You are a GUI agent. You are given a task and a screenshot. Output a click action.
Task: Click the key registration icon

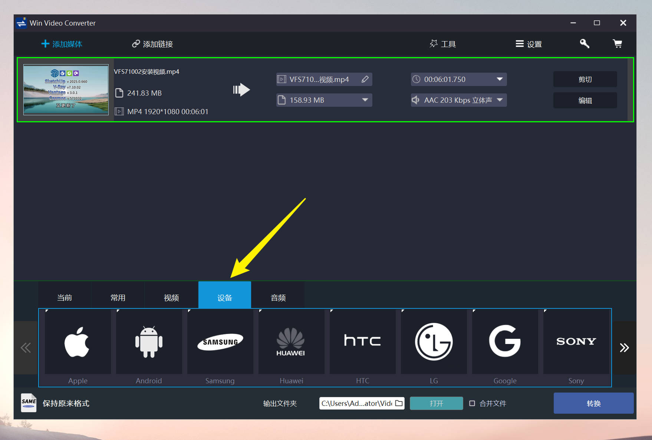585,44
